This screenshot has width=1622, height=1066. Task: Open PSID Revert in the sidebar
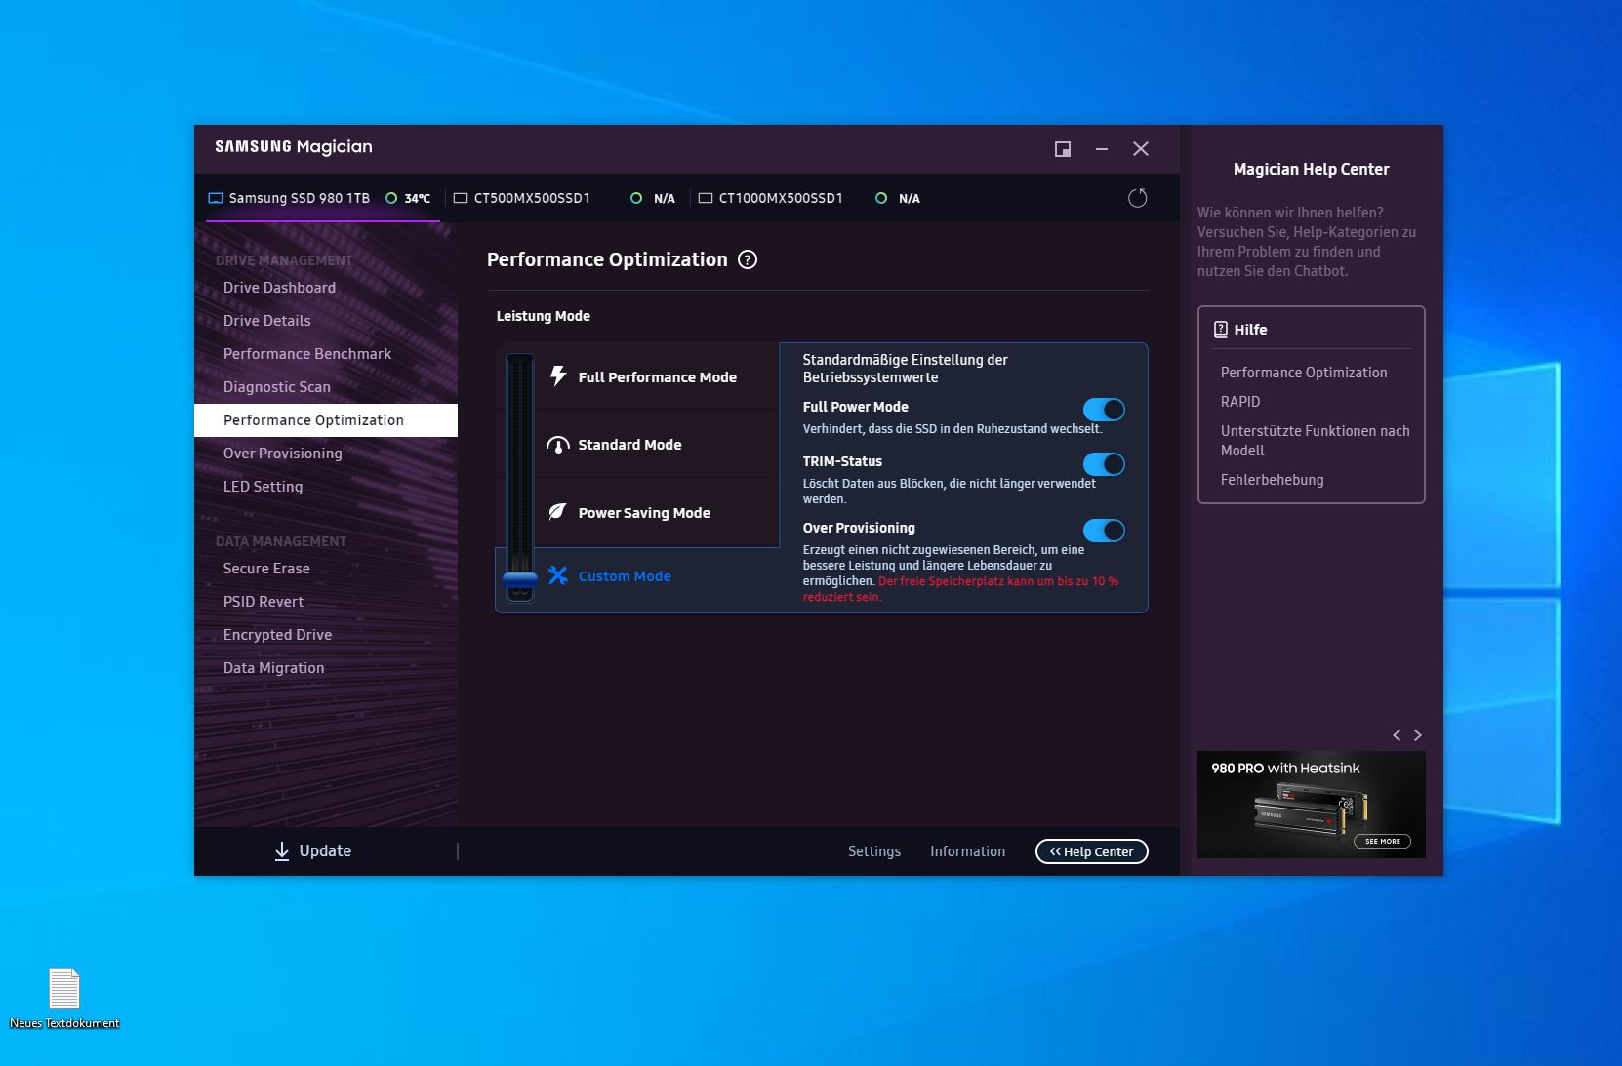coord(264,602)
